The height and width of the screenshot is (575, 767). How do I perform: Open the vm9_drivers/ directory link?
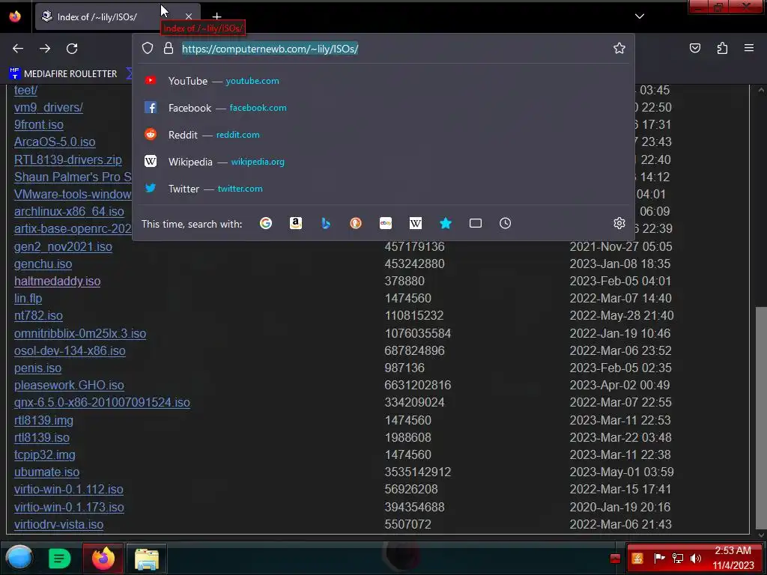(49, 107)
